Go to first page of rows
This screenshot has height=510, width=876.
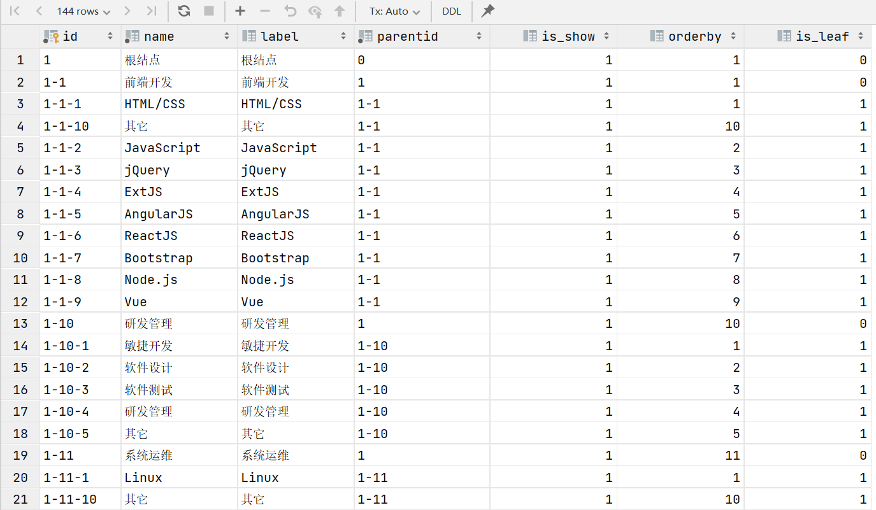pyautogui.click(x=15, y=11)
